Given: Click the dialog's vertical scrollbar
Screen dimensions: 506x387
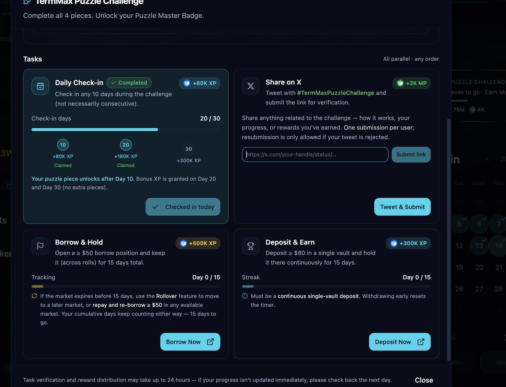Looking at the screenshot, I should point(449,239).
